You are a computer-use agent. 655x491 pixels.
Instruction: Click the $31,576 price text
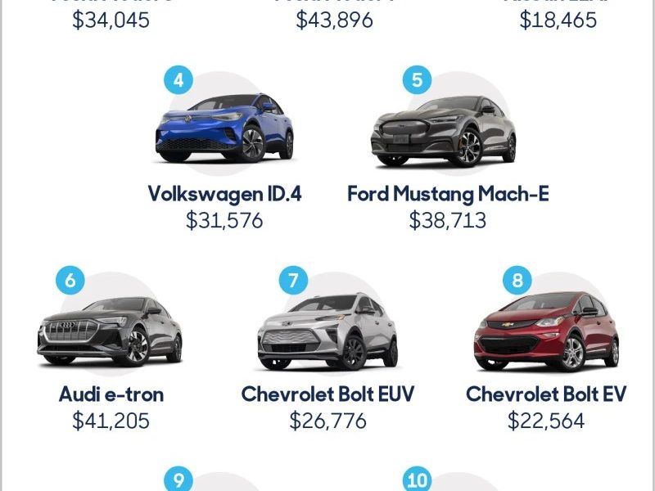pyautogui.click(x=224, y=220)
